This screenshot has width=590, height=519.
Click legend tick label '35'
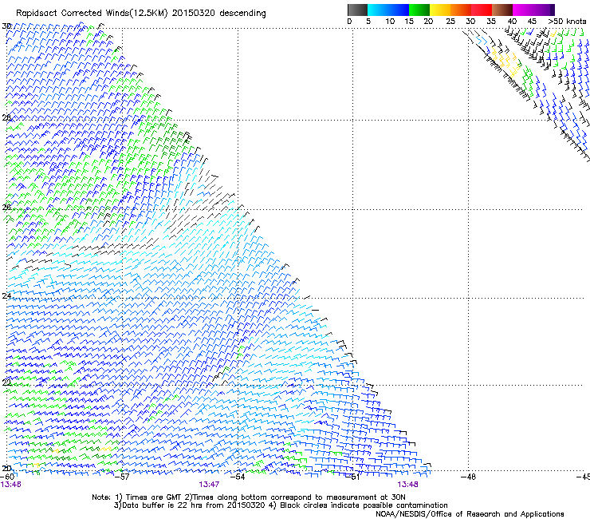pyautogui.click(x=491, y=21)
